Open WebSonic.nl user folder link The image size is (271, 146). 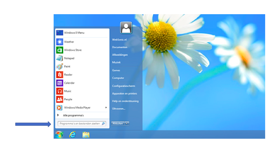[x=119, y=40]
